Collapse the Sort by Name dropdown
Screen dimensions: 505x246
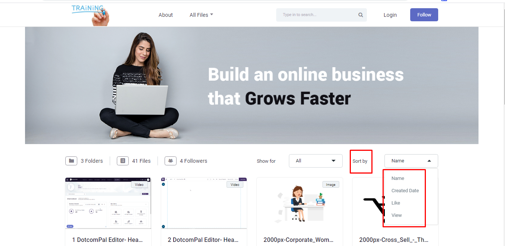click(x=411, y=161)
